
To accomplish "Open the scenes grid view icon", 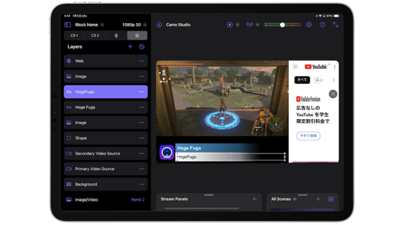I will pyautogui.click(x=331, y=199).
